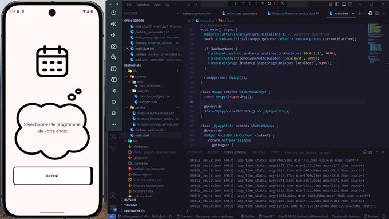This screenshot has width=389, height=219.
Task: Expand the DEPENDENCIES section
Action: pos(134,211)
